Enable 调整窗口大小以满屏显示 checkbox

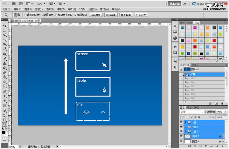[26, 15]
